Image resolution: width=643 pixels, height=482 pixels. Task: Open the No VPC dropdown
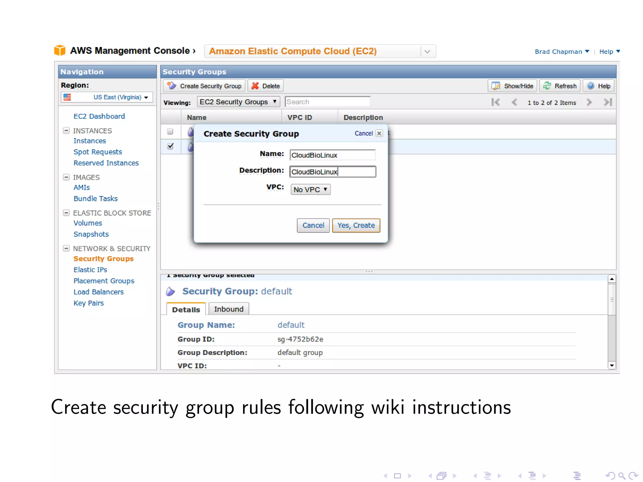[x=311, y=190]
